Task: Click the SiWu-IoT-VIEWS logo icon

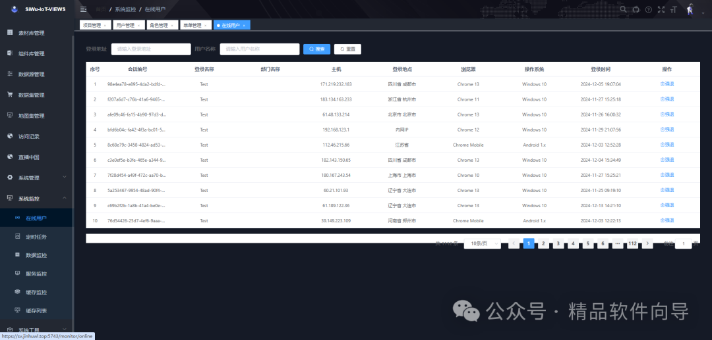Action: 15,9
